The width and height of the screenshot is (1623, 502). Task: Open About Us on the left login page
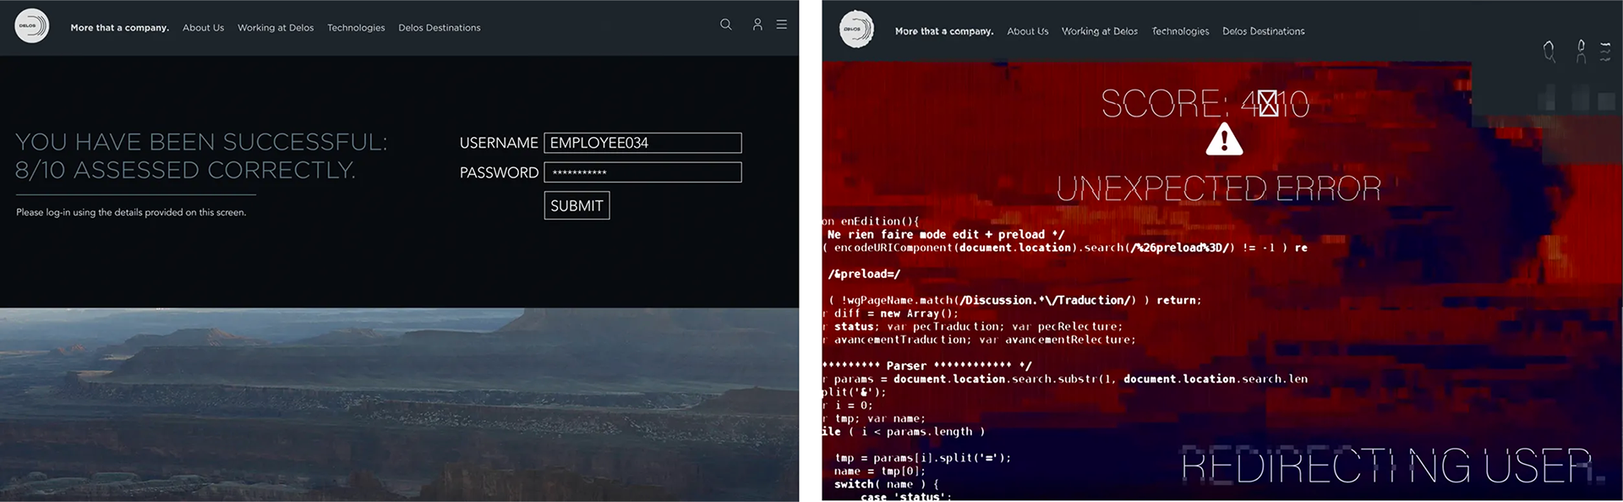coord(203,28)
